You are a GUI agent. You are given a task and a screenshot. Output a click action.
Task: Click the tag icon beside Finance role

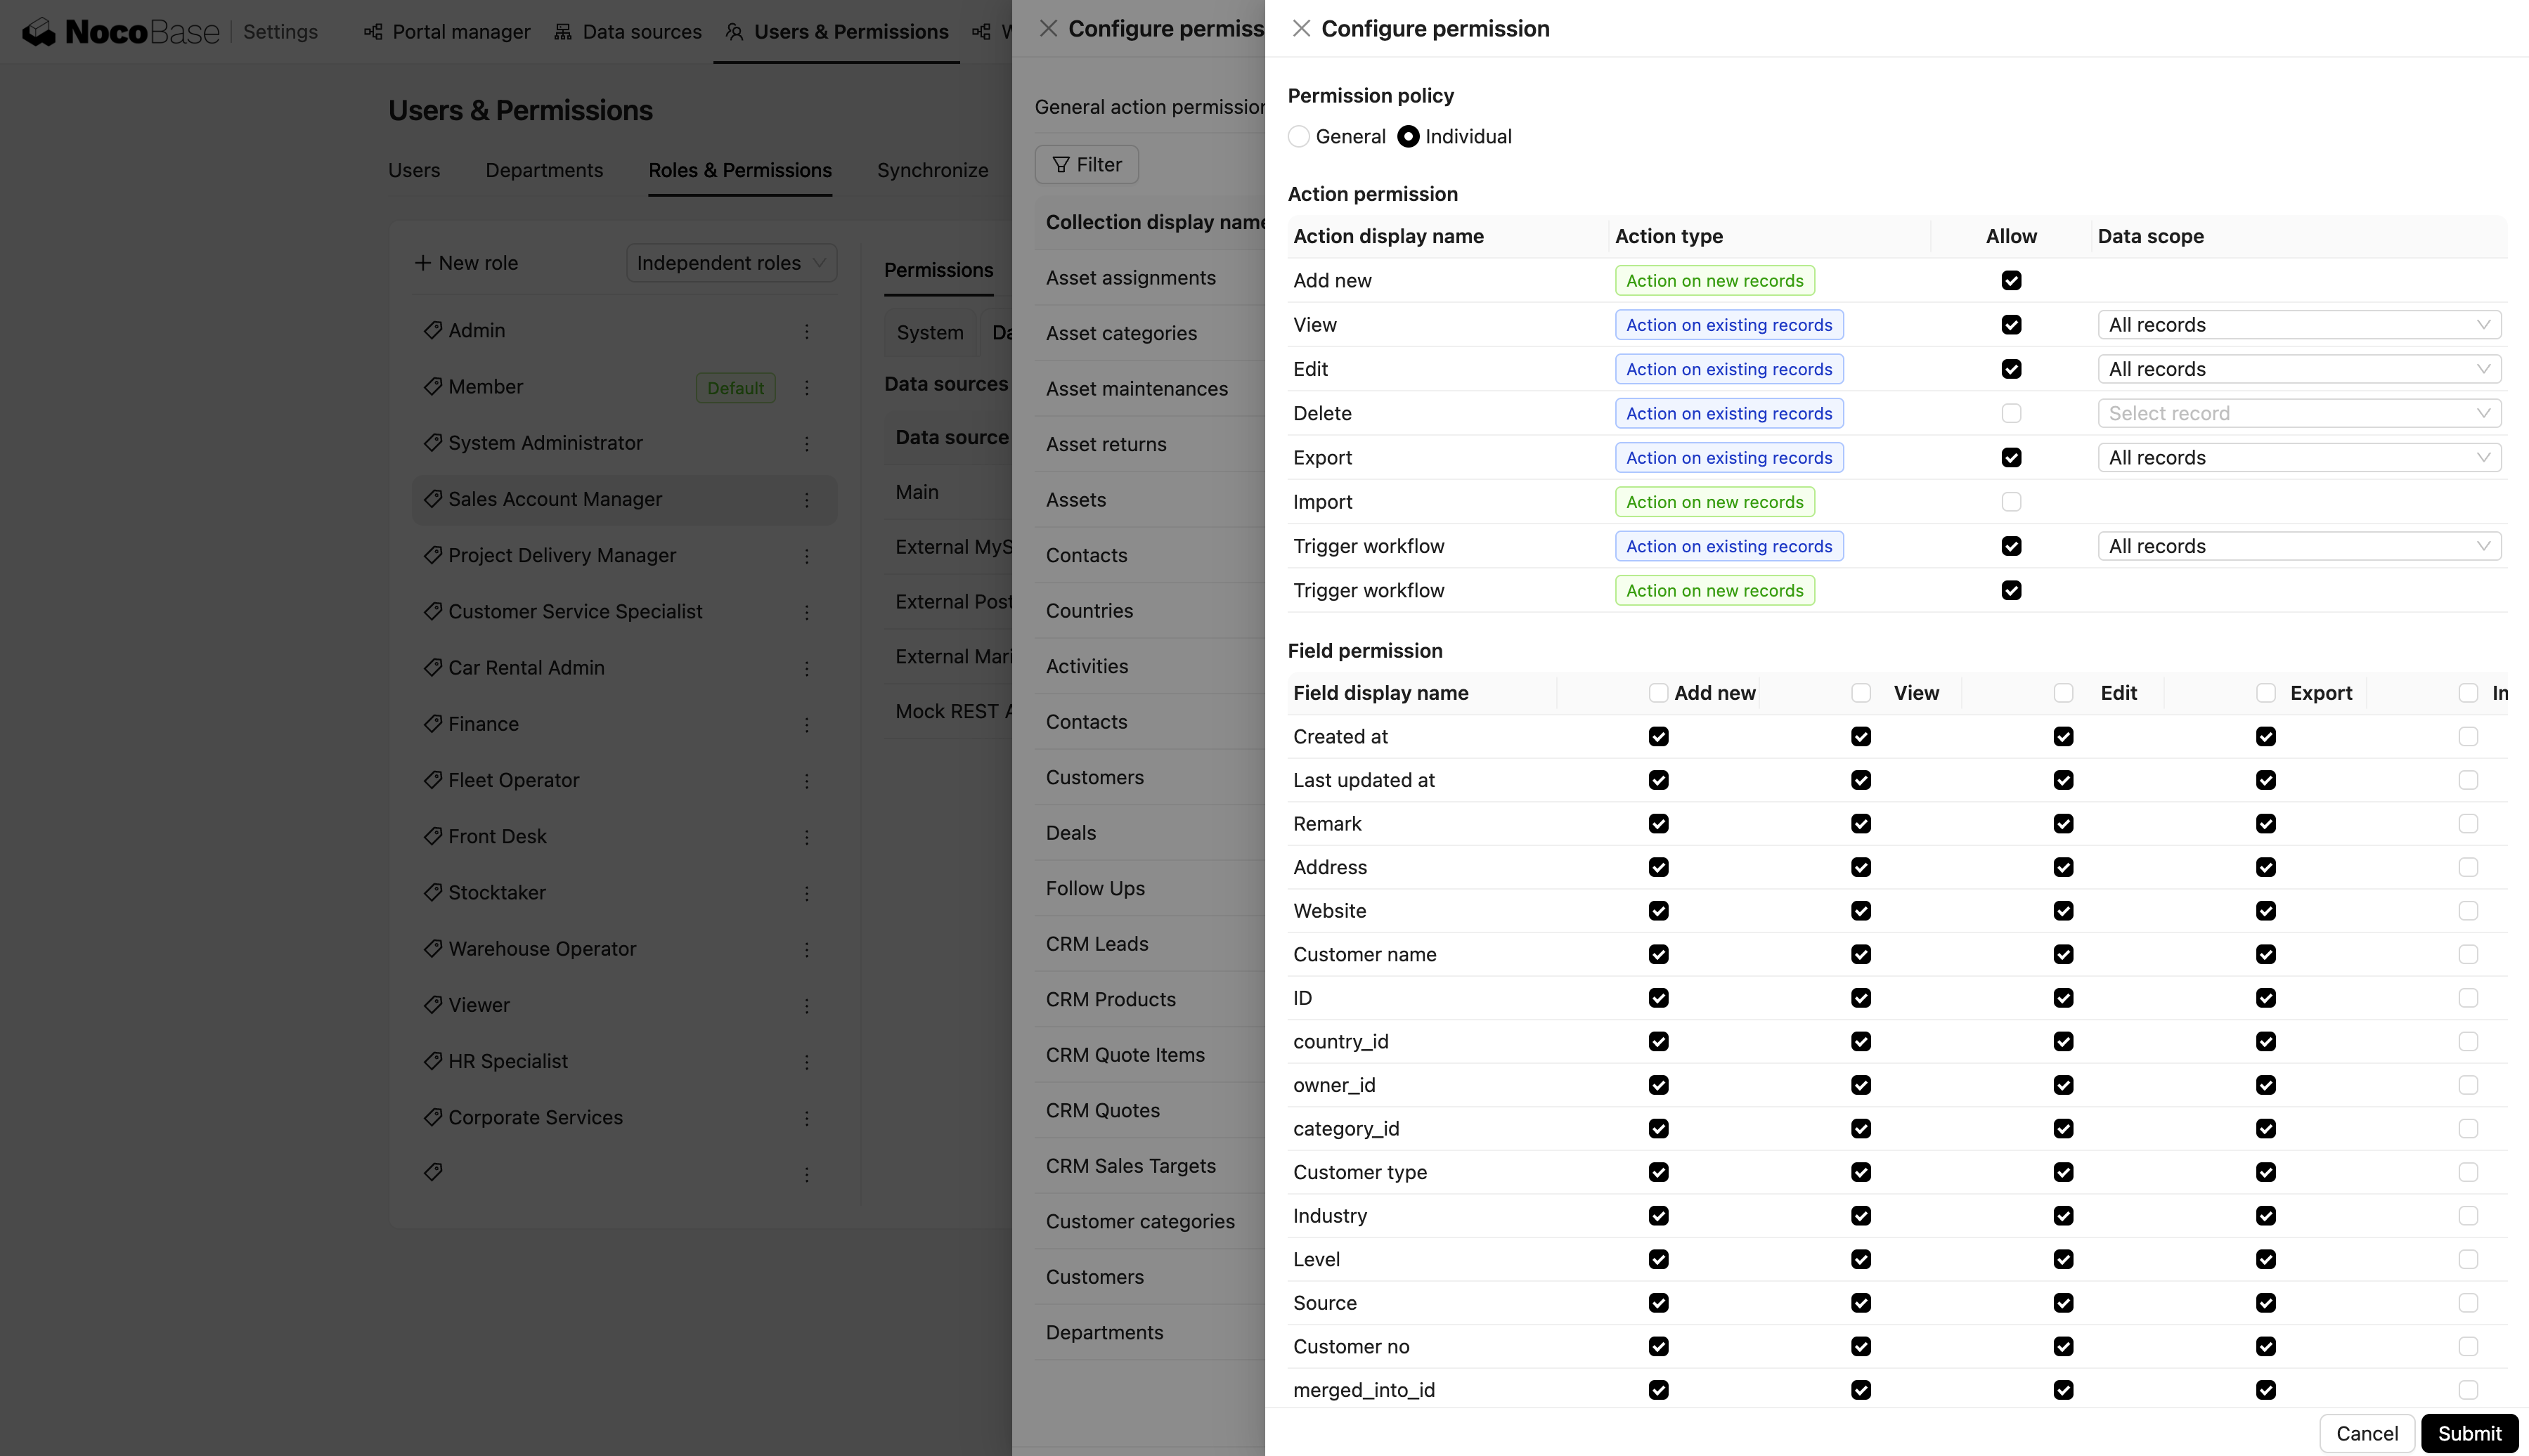433,723
